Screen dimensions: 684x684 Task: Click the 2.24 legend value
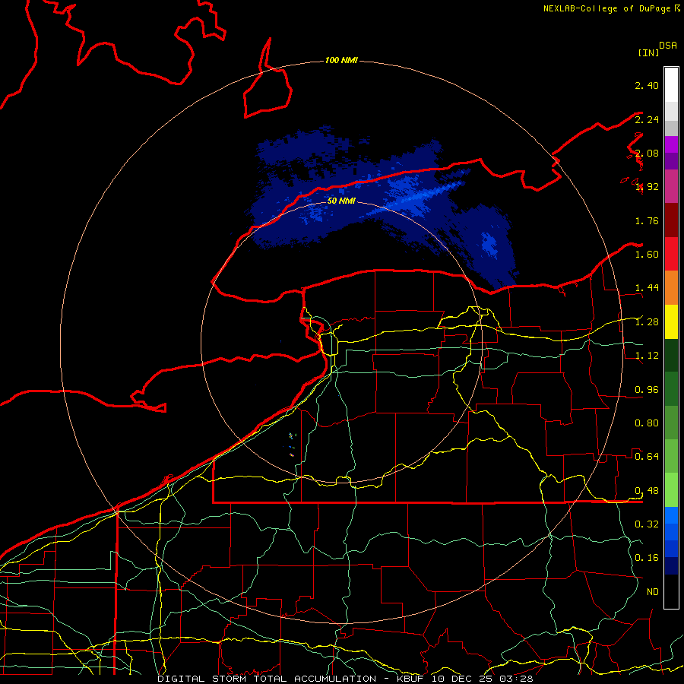647,119
